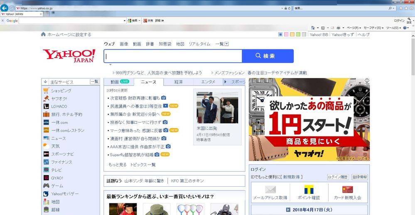Screen dimensions: 415x215
Task: Click the Print command bar icon
Action: pos(339,28)
